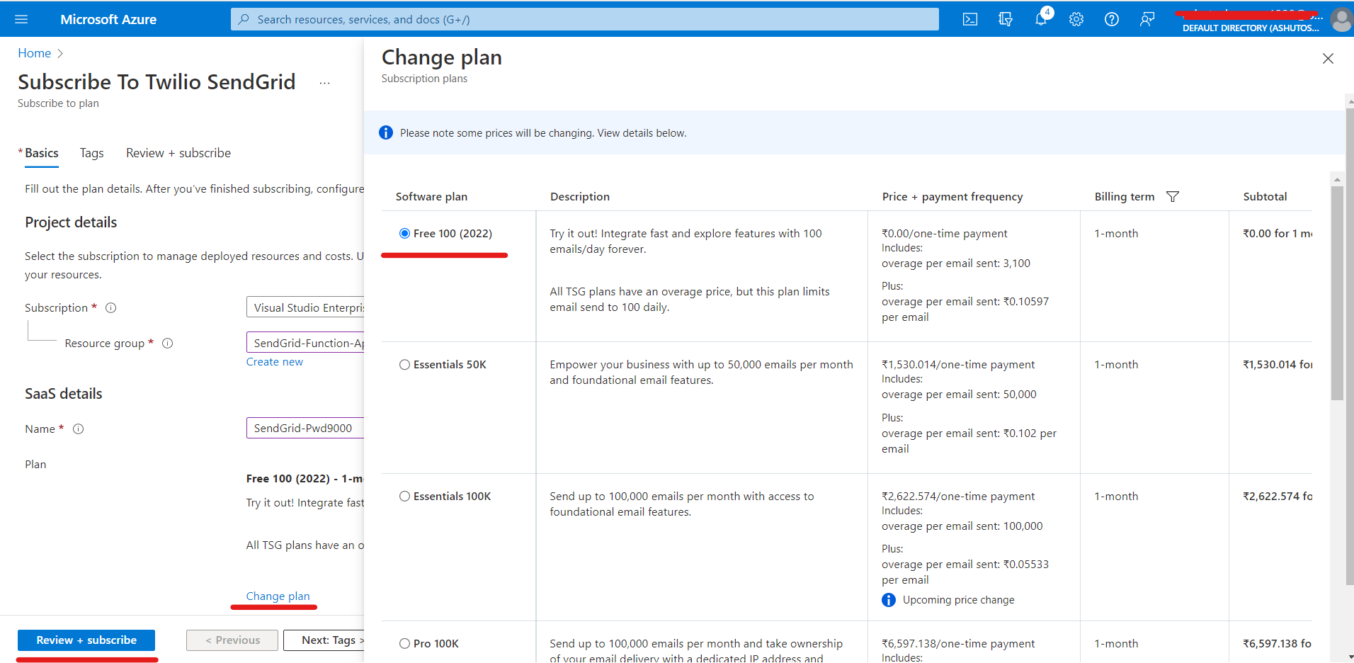Open the portal menu hamburger icon
1354x663 pixels.
(21, 19)
